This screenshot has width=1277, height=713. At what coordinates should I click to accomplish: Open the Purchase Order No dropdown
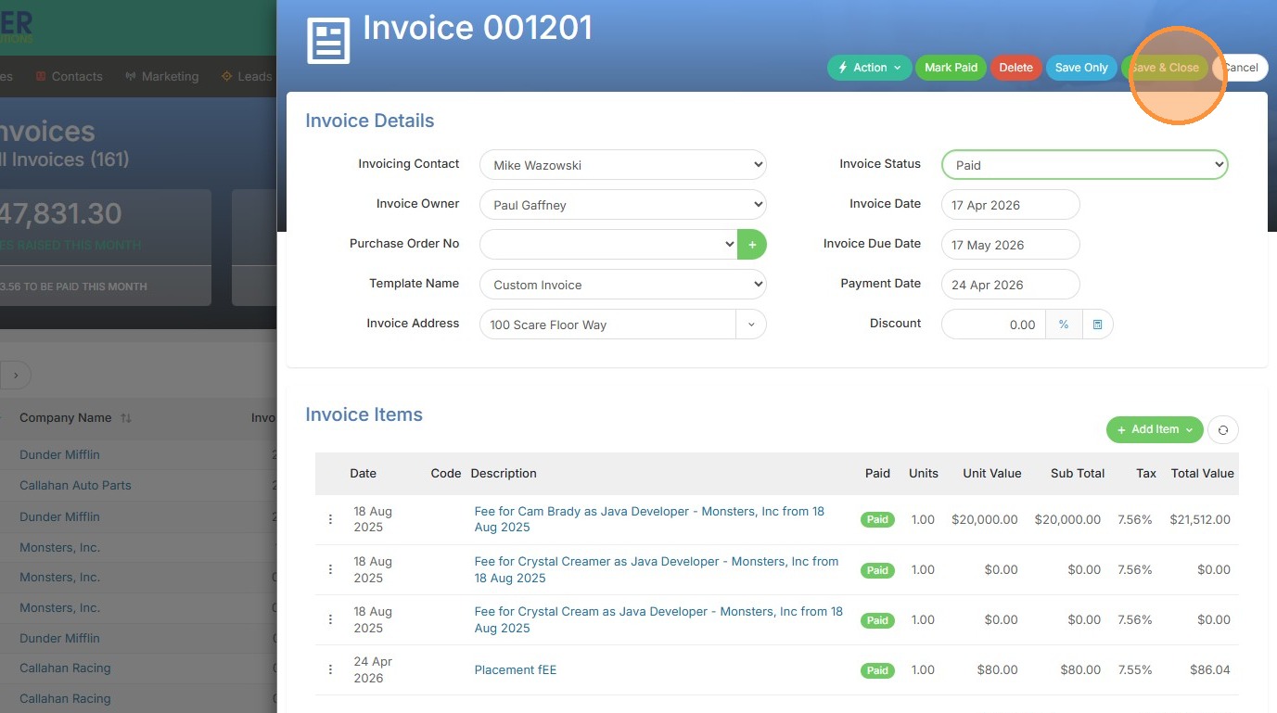click(x=608, y=245)
